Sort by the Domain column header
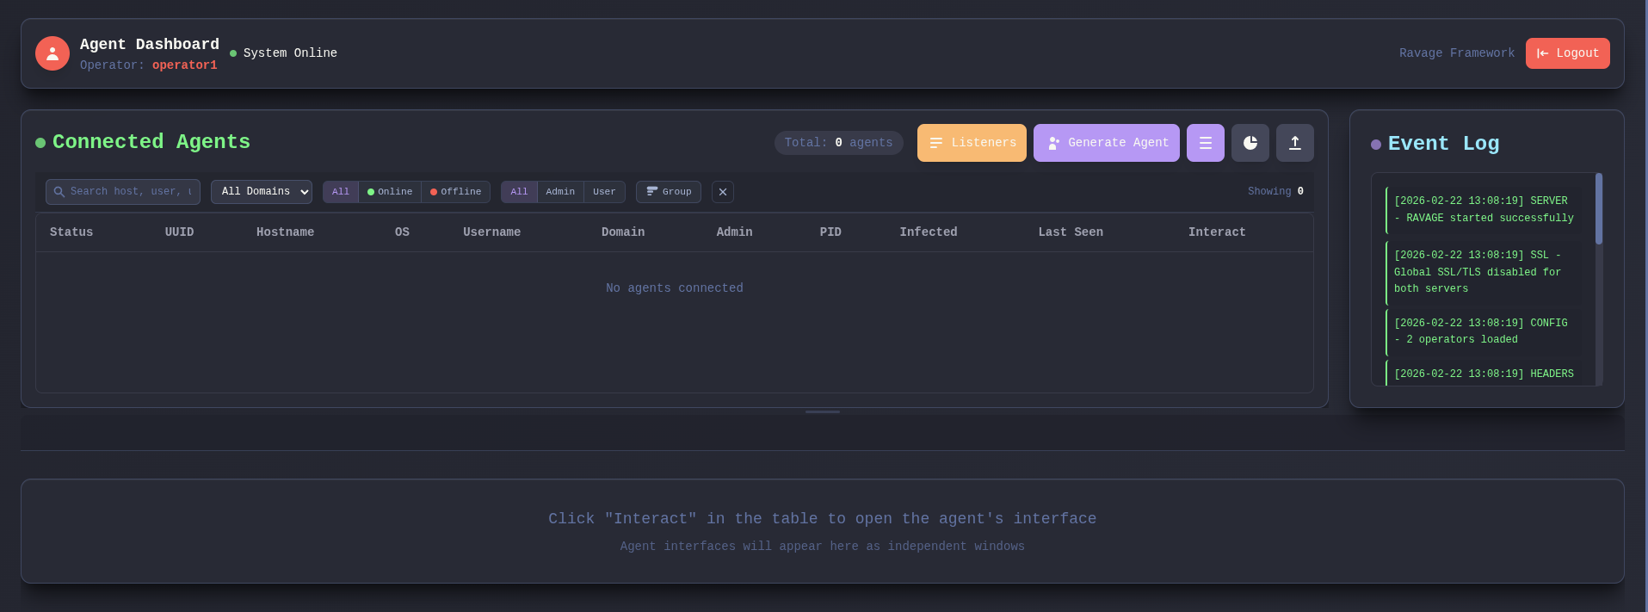Viewport: 1648px width, 612px height. pyautogui.click(x=623, y=232)
